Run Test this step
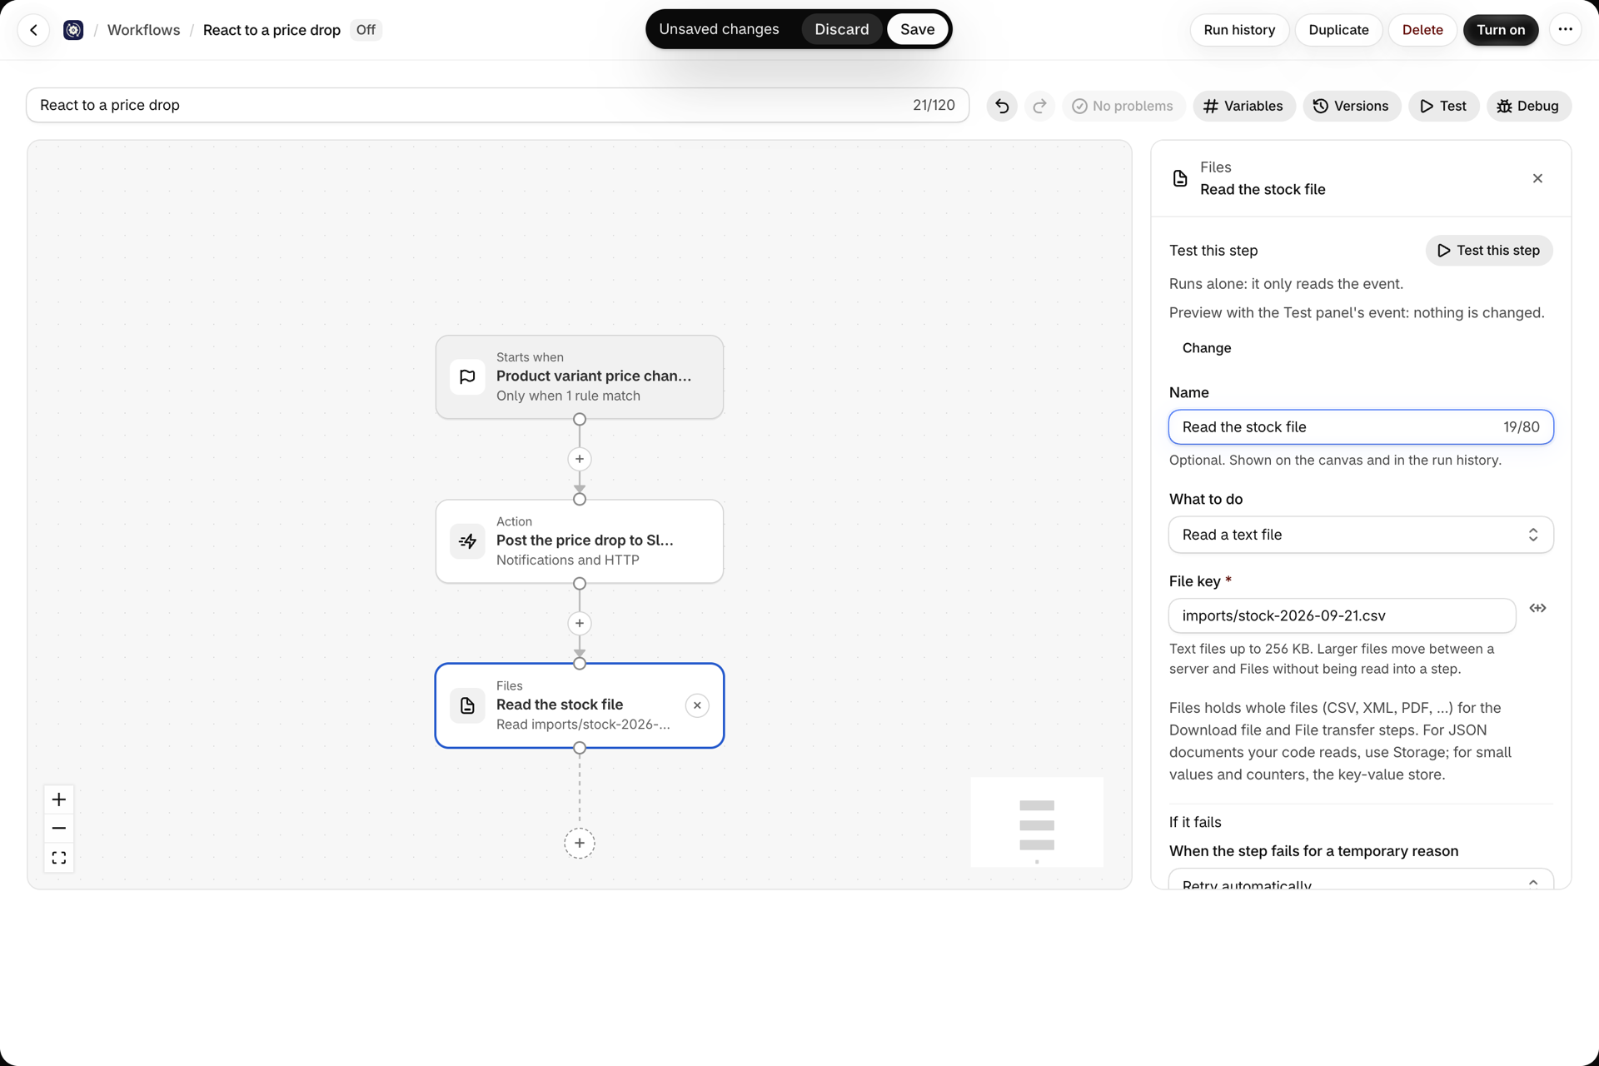The height and width of the screenshot is (1066, 1599). (x=1488, y=251)
